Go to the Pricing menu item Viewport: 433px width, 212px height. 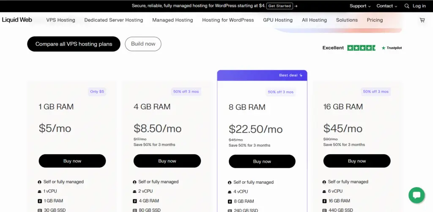click(375, 20)
